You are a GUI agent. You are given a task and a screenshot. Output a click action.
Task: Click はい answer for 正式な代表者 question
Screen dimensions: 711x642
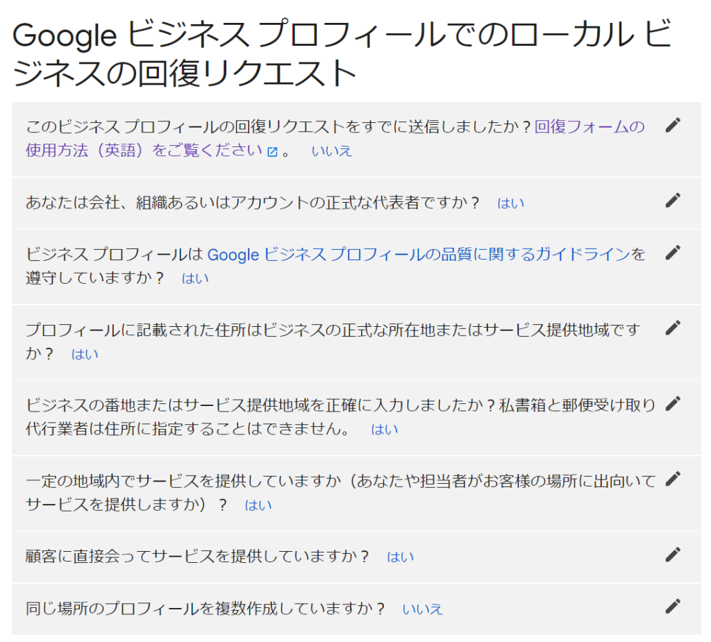510,203
